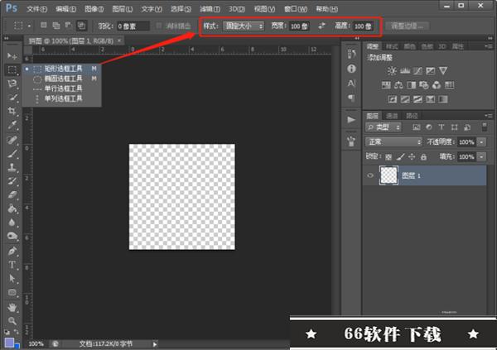Open the 滤镜(T) menu
Screen dimensions: 497x350
click(x=210, y=9)
